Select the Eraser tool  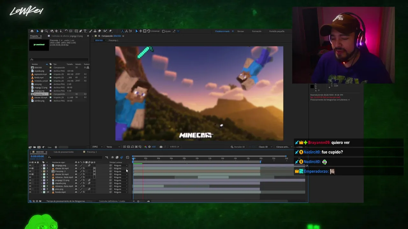coord(99,31)
